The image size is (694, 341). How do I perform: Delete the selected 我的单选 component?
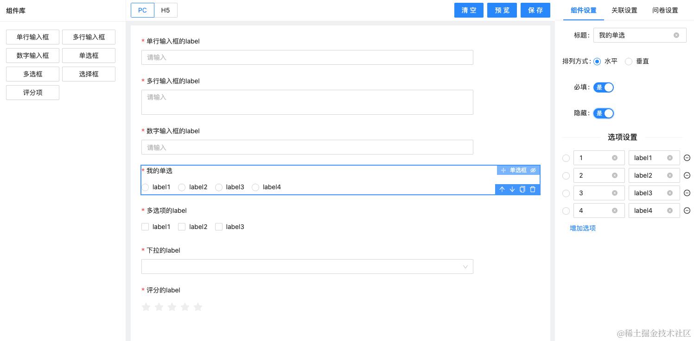click(533, 189)
